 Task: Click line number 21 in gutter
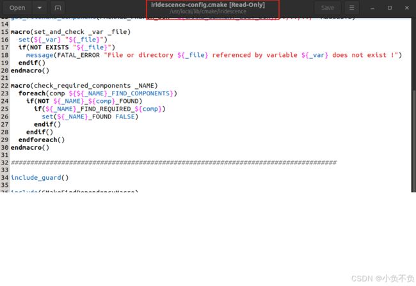pyautogui.click(x=4, y=78)
